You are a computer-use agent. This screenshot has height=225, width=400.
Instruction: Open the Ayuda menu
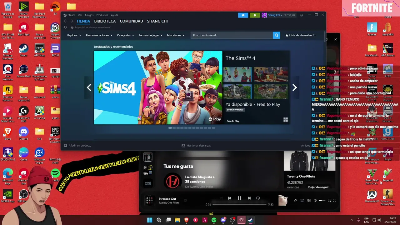click(x=115, y=15)
